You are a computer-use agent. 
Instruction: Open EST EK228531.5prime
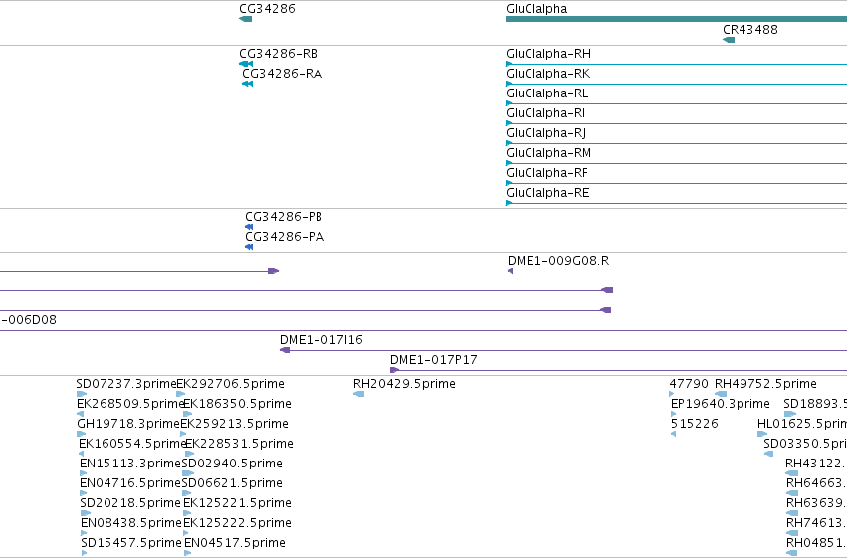pyautogui.click(x=239, y=444)
